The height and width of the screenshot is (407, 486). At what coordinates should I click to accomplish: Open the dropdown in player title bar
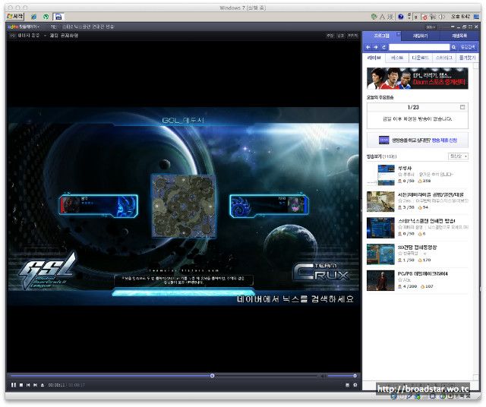(x=431, y=27)
